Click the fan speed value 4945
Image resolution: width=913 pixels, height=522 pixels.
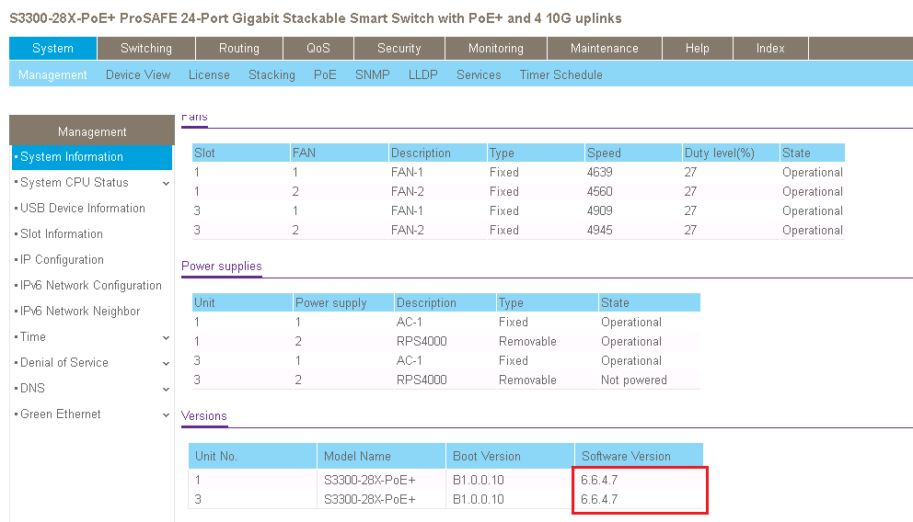click(x=600, y=230)
